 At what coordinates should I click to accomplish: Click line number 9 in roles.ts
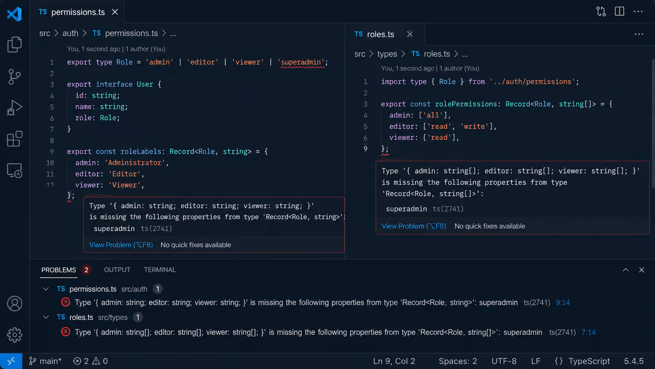click(365, 149)
